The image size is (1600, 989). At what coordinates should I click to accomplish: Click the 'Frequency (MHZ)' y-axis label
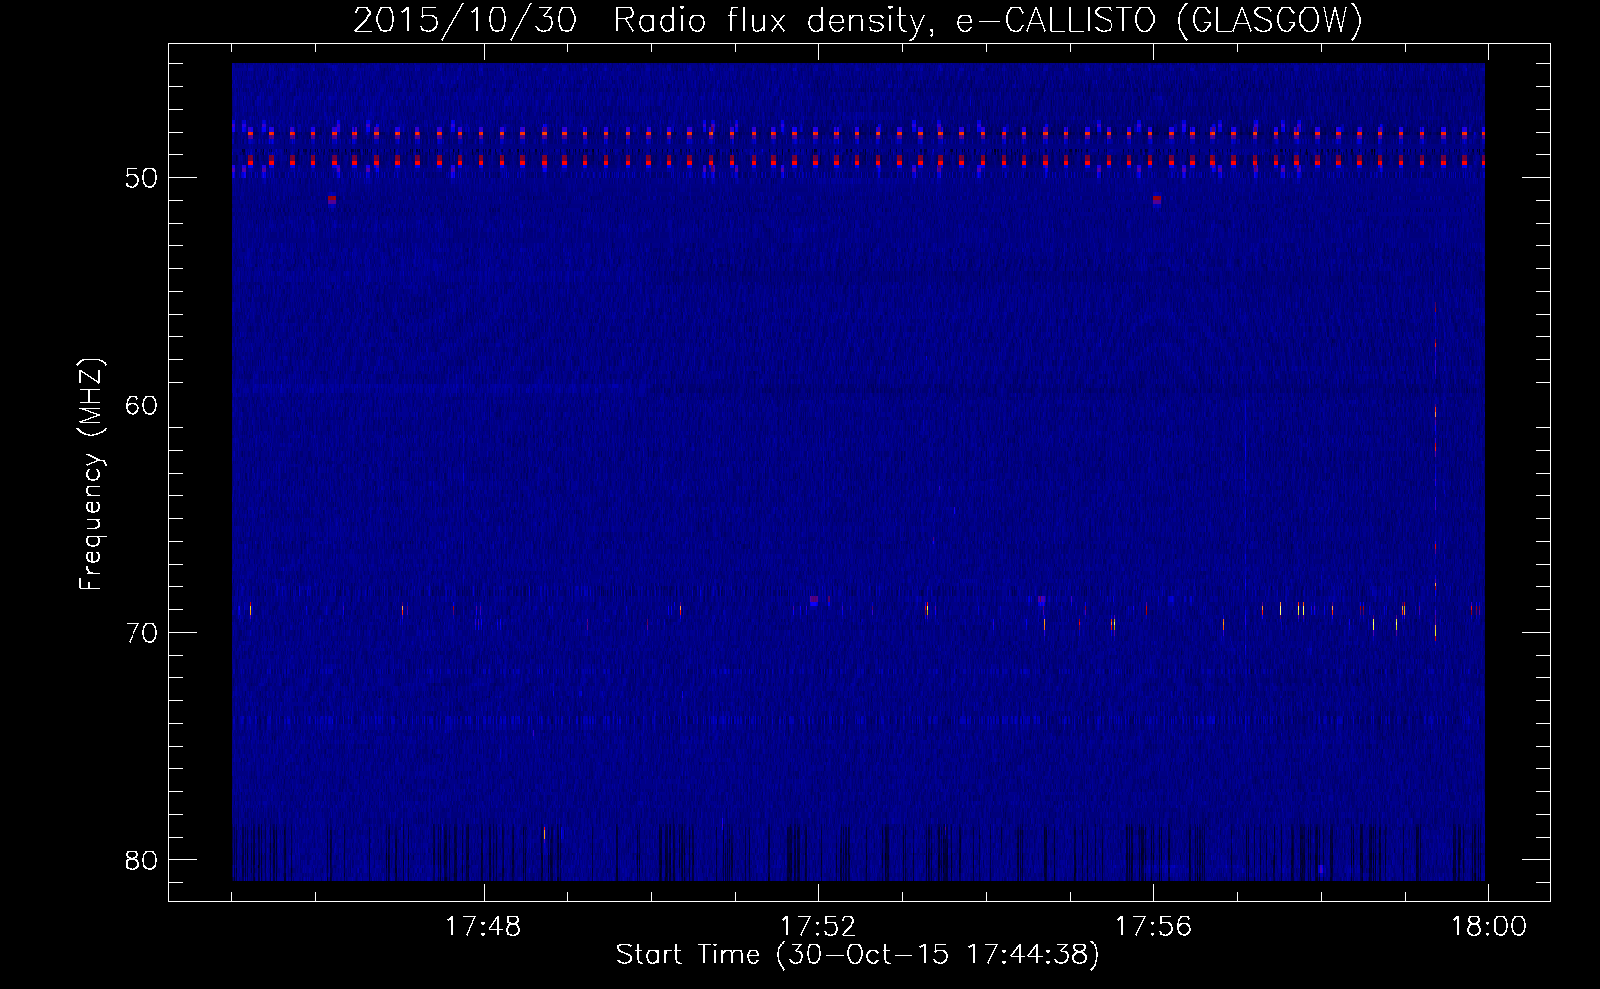click(x=91, y=475)
